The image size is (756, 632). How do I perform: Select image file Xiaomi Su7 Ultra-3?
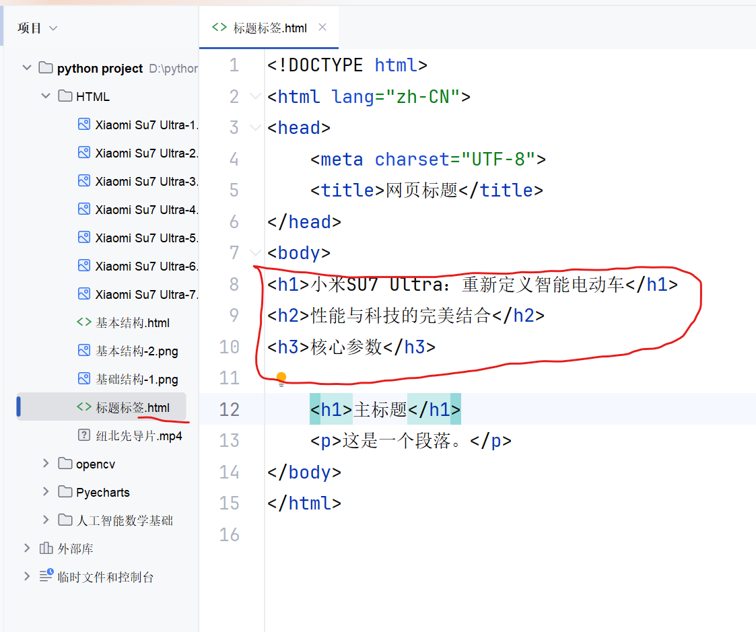pyautogui.click(x=147, y=181)
